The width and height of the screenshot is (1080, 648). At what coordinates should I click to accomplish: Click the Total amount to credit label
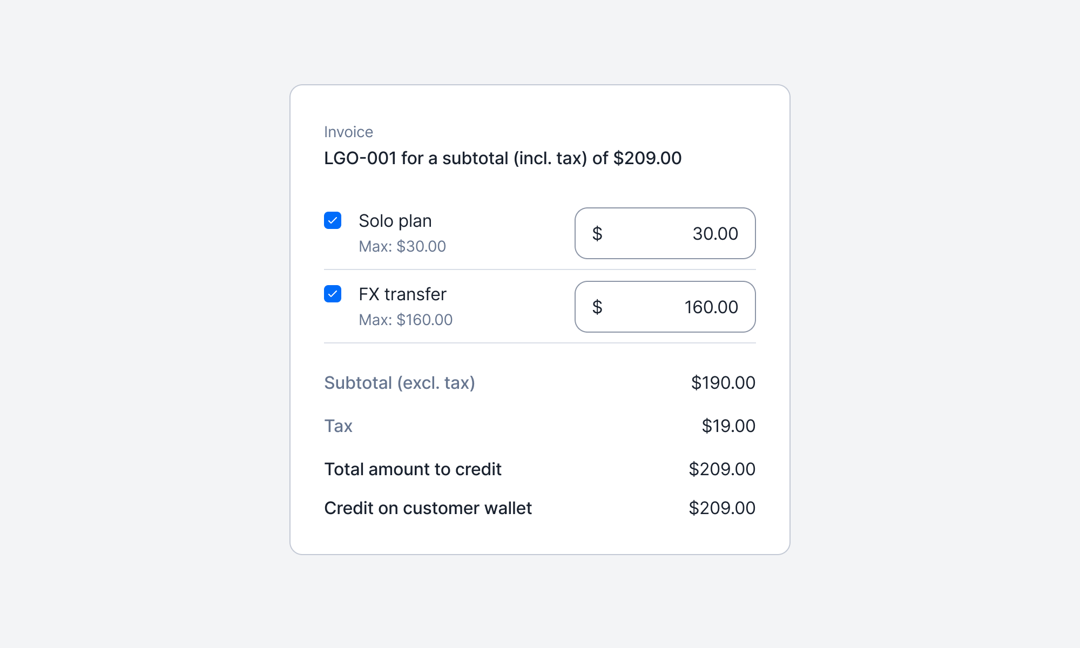click(413, 469)
